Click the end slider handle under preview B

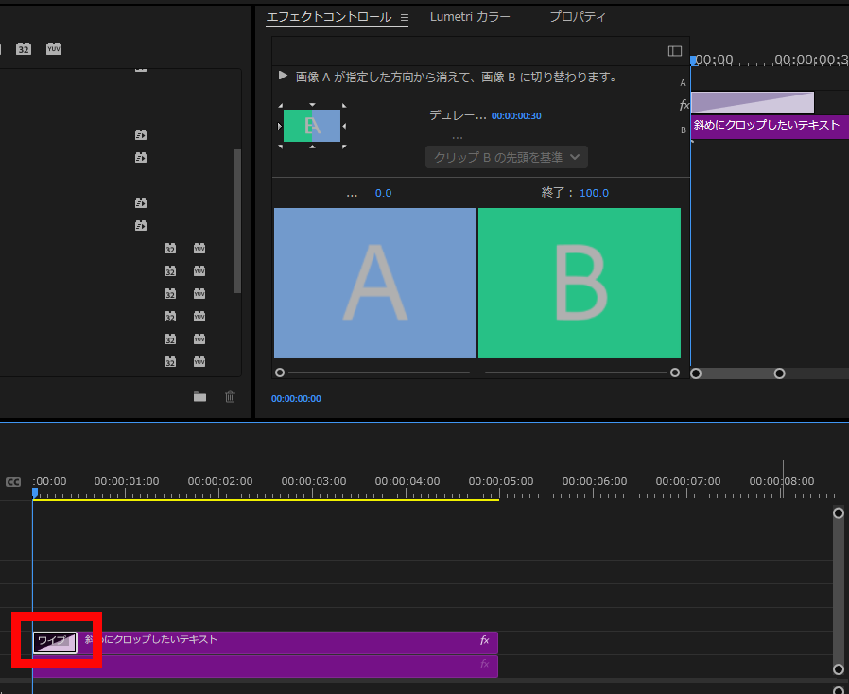tap(675, 373)
